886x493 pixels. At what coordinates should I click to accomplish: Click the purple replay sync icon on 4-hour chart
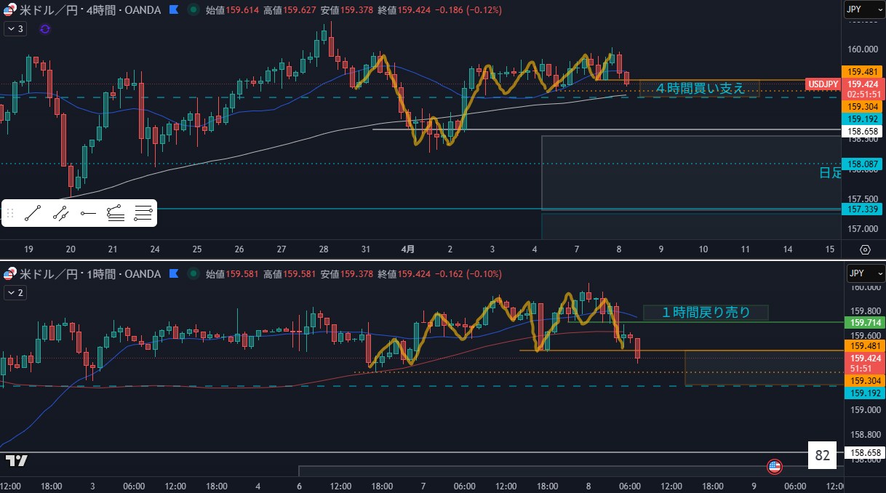[x=45, y=29]
